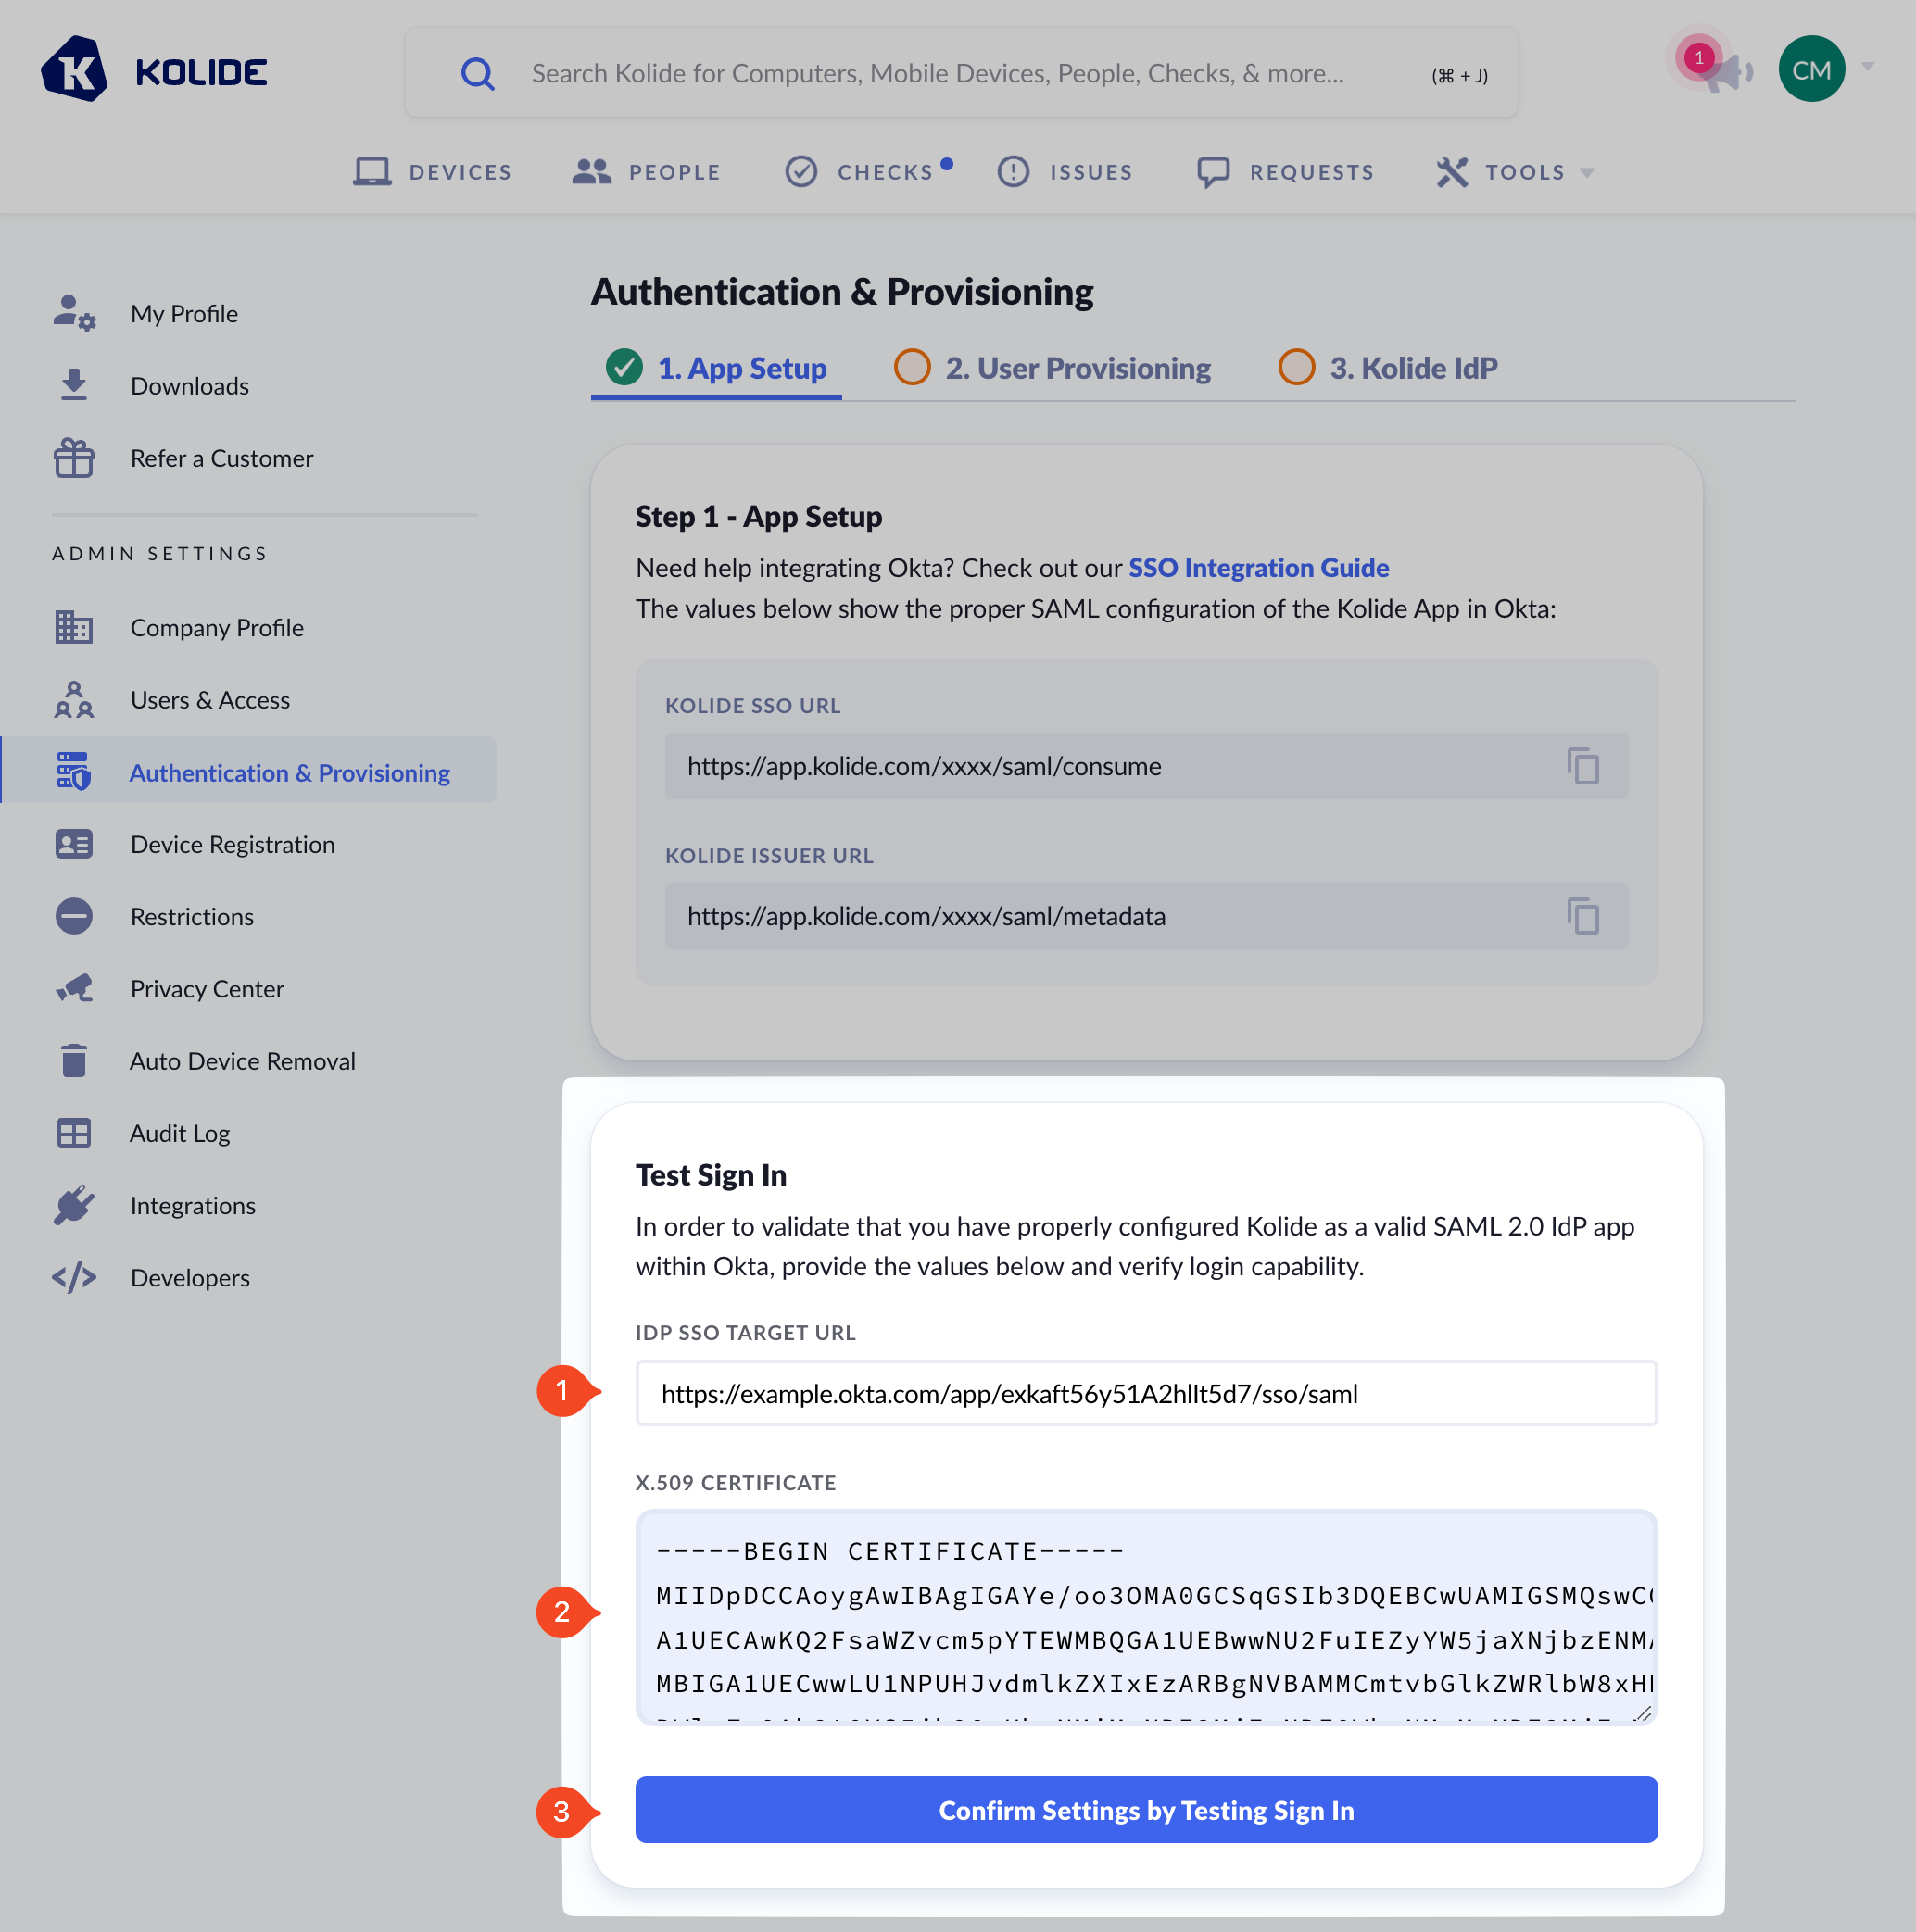The image size is (1916, 1932).
Task: Click the My Profile person-gear icon
Action: (x=74, y=313)
